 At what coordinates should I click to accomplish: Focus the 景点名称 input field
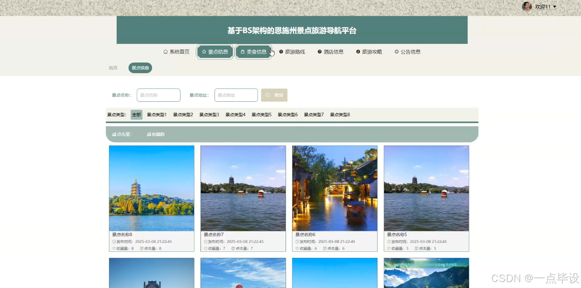click(158, 95)
